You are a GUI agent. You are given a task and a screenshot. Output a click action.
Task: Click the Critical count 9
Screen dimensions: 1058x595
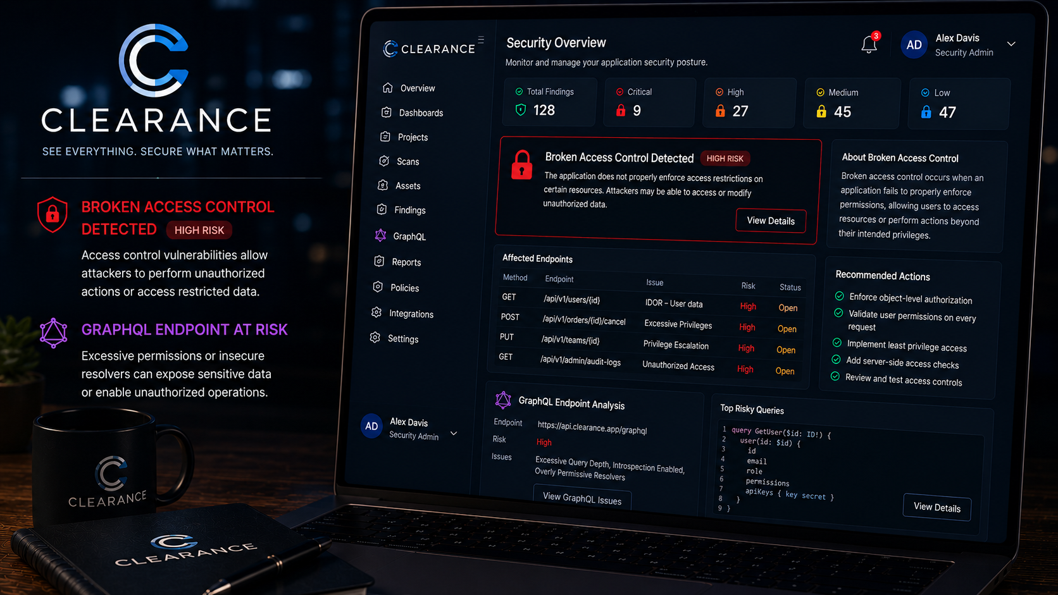[x=637, y=111]
